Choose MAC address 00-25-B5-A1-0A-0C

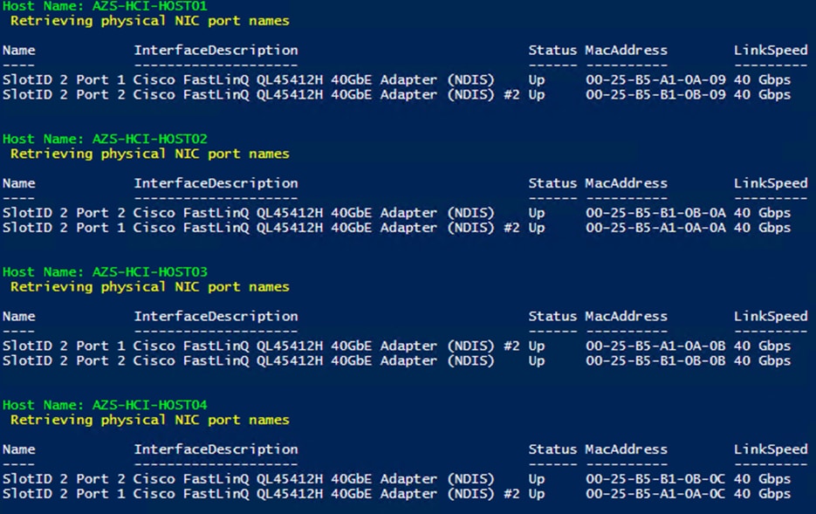pos(655,494)
